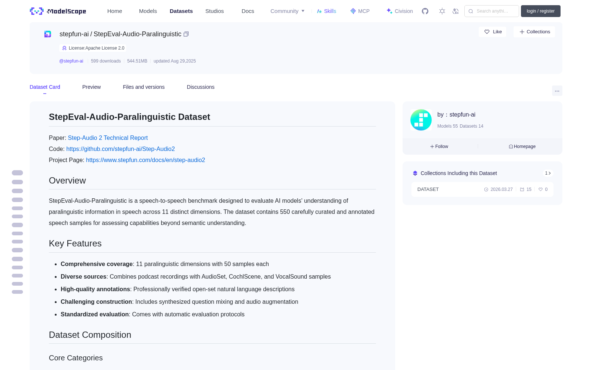Screen dimensions: 592x370
Task: Click the folder count icon in DATASET row
Action: pos(522,189)
